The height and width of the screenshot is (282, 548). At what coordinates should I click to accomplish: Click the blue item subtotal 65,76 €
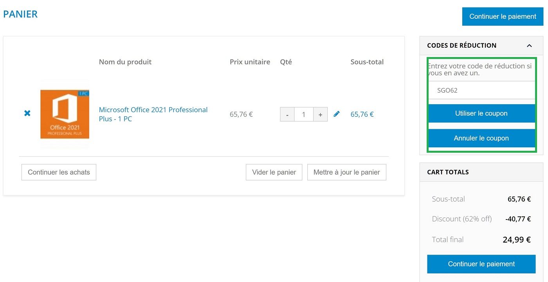coord(362,114)
